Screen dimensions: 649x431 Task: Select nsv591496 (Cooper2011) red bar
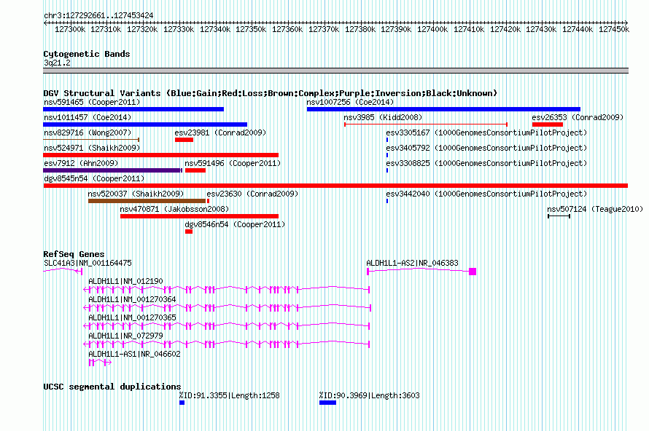click(195, 170)
